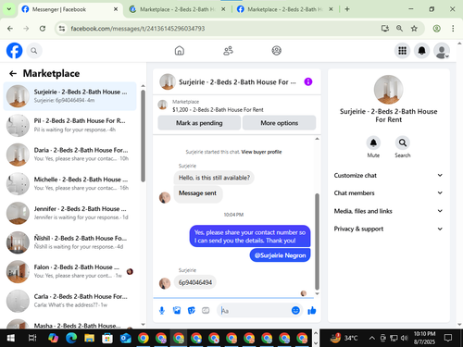Send a voice clip microphone icon
463x347 pixels.
(162, 311)
